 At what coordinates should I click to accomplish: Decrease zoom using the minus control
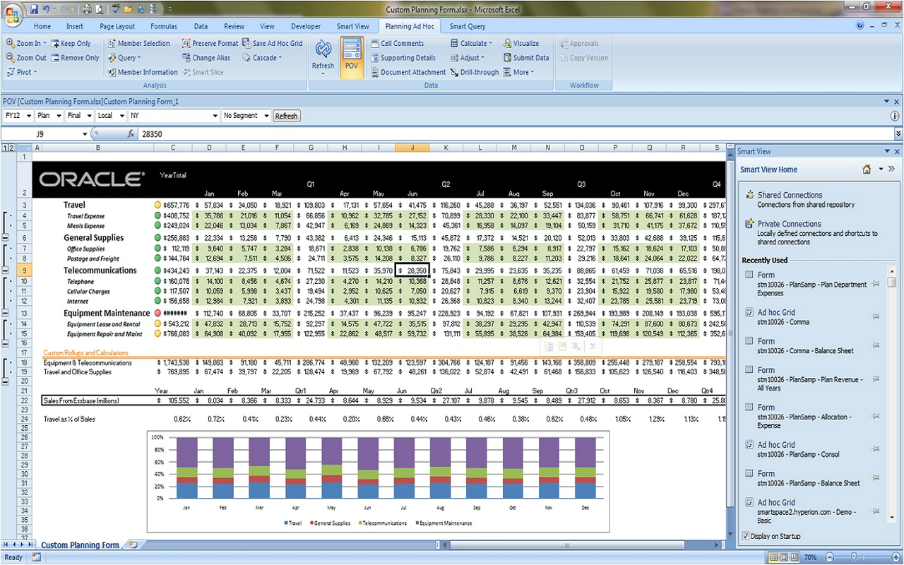[x=830, y=557]
